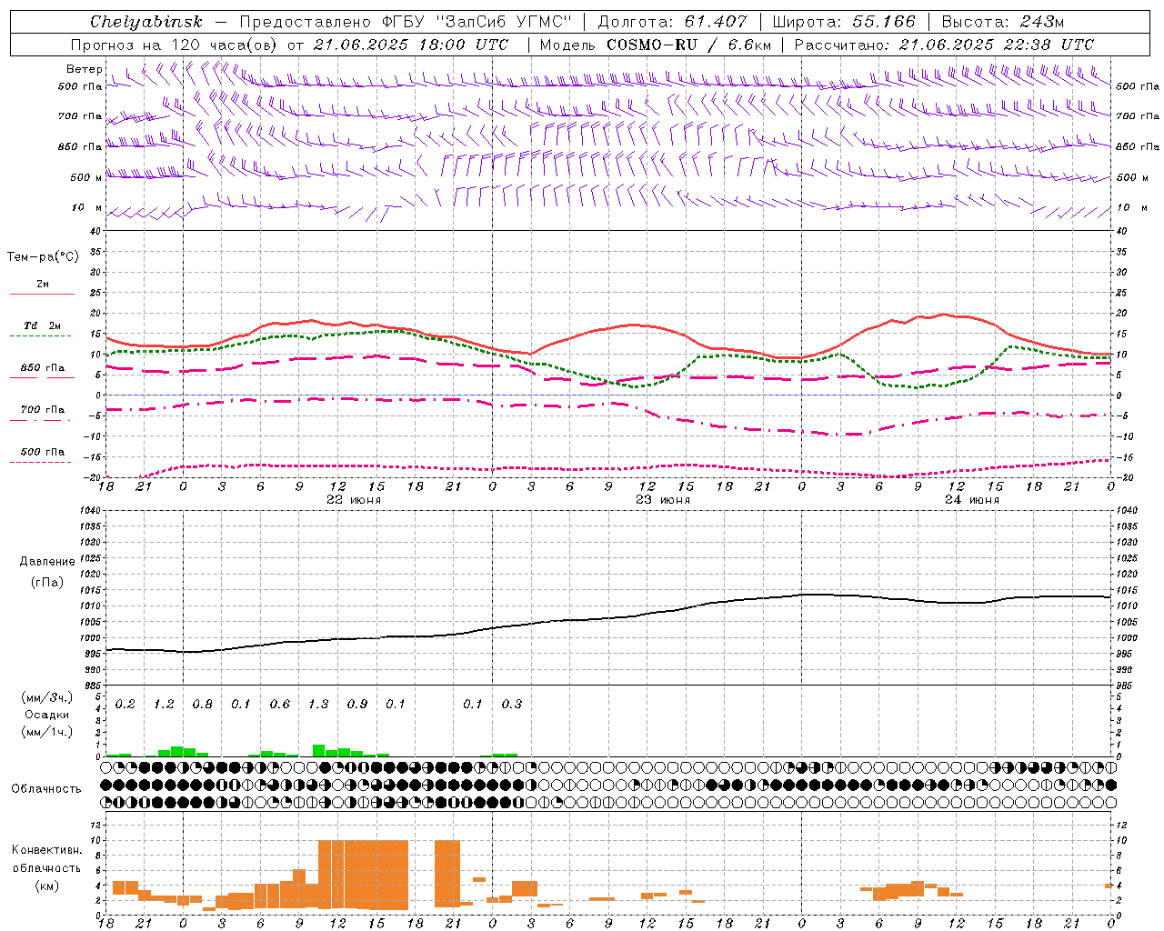Click the Широта: 55.166 latitude value

coord(843,22)
